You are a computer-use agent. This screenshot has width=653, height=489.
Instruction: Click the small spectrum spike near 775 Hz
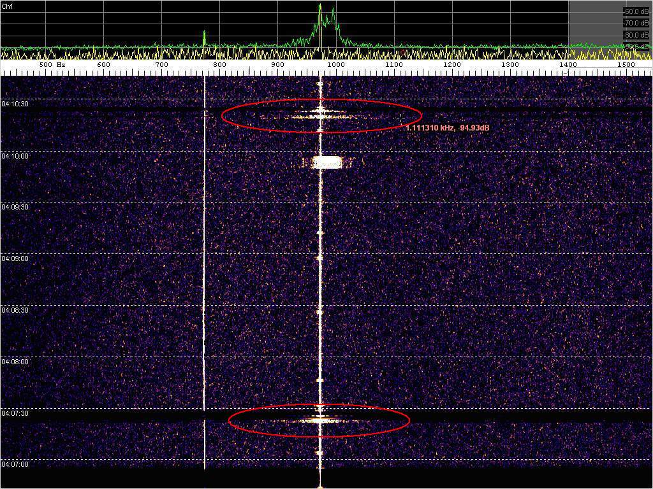(x=204, y=38)
